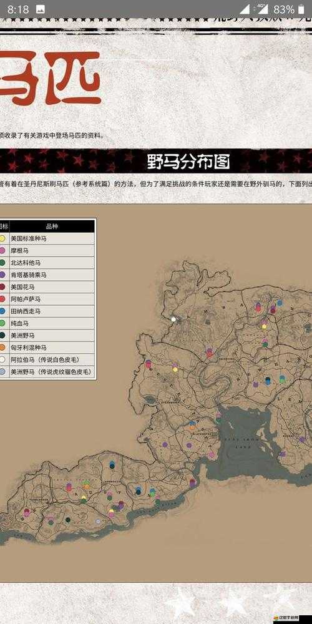Tap the purple swatch beside 肯塔基骑乘马
312x624 pixels.
[2, 275]
